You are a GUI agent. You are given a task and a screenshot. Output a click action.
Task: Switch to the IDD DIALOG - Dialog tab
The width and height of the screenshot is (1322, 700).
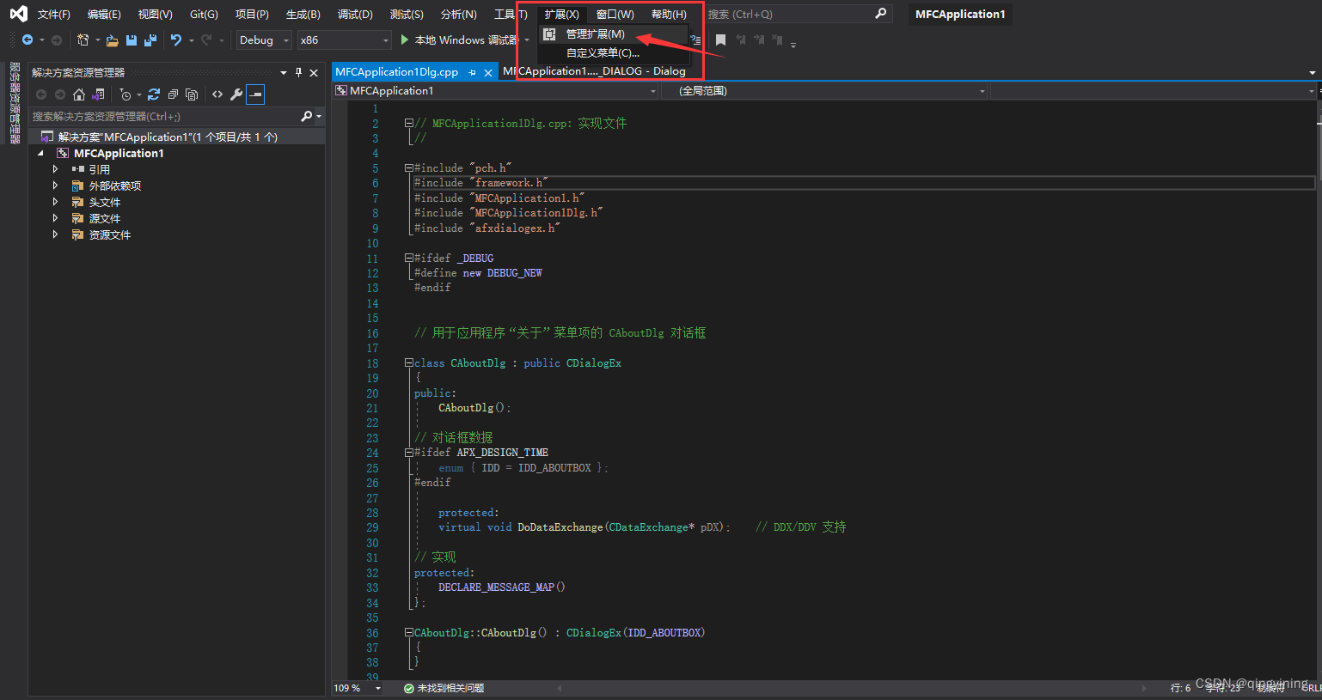(x=594, y=71)
